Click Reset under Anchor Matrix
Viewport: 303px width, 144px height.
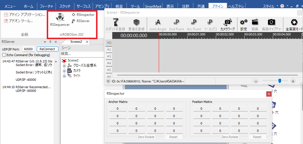pyautogui.click(x=173, y=137)
